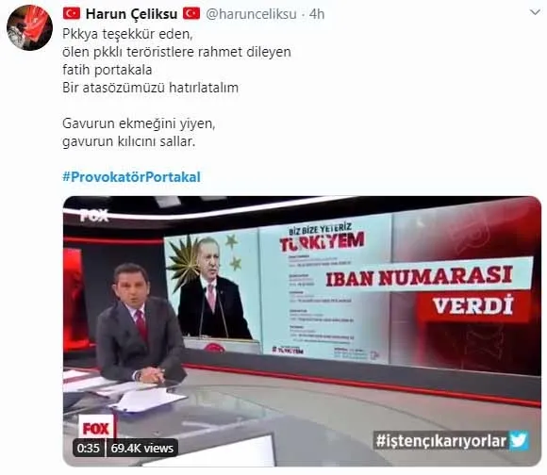This screenshot has height=475, width=547.
Task: Click the Turkish flag emoji after the name
Action: pos(191,13)
